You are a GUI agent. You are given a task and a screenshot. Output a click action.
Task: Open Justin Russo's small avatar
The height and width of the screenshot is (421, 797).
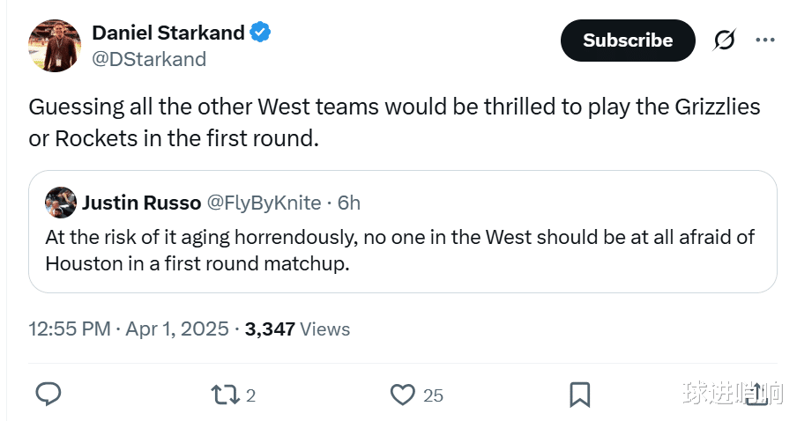60,203
